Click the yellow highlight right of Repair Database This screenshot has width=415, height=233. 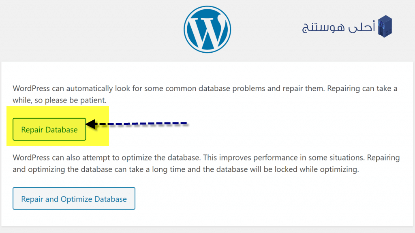click(97, 135)
